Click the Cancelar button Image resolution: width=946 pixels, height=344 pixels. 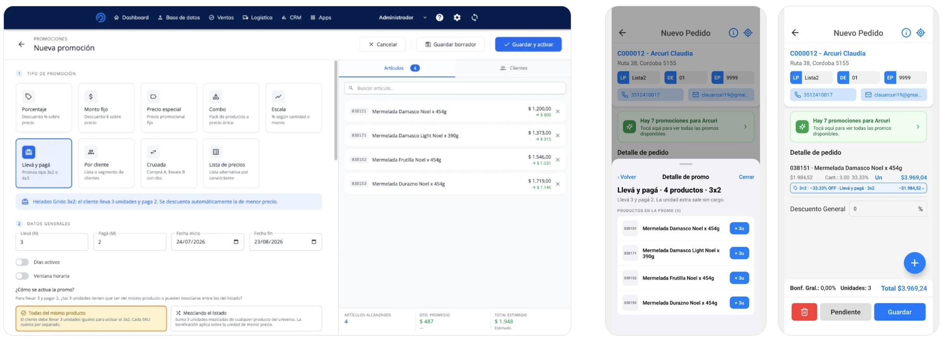point(383,45)
